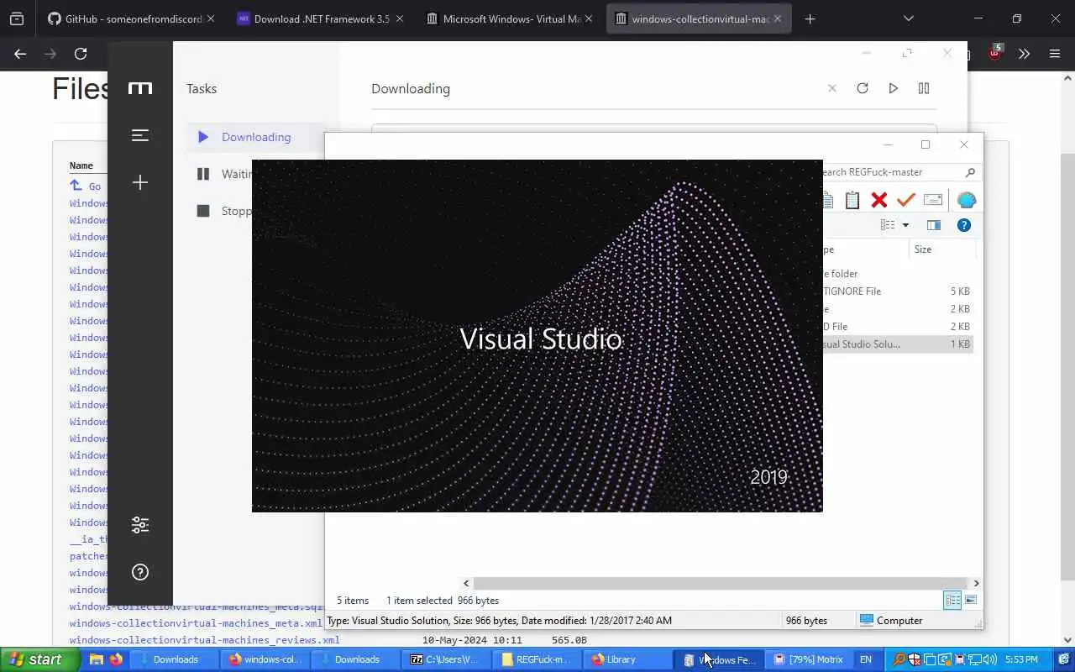Click the Motrix add new task plus icon
Screen dimensions: 1075x672
[x=140, y=182]
